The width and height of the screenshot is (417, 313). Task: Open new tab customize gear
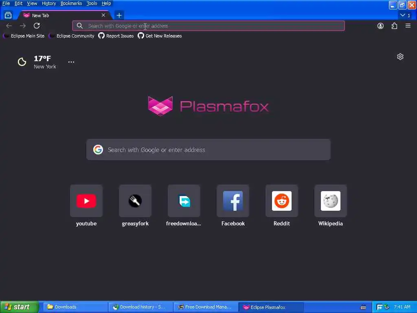pos(400,57)
